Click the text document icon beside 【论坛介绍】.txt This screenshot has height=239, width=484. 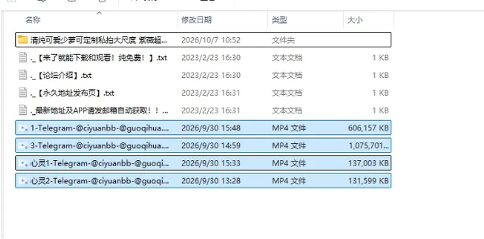pyautogui.click(x=23, y=75)
